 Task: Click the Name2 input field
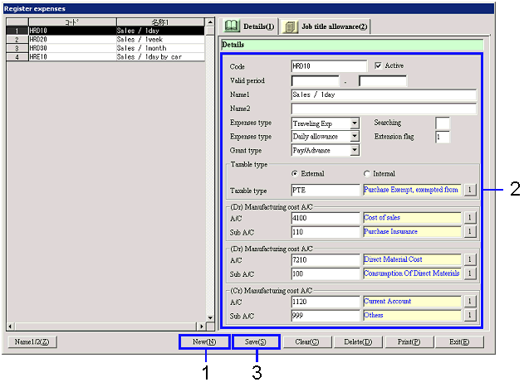(383, 109)
